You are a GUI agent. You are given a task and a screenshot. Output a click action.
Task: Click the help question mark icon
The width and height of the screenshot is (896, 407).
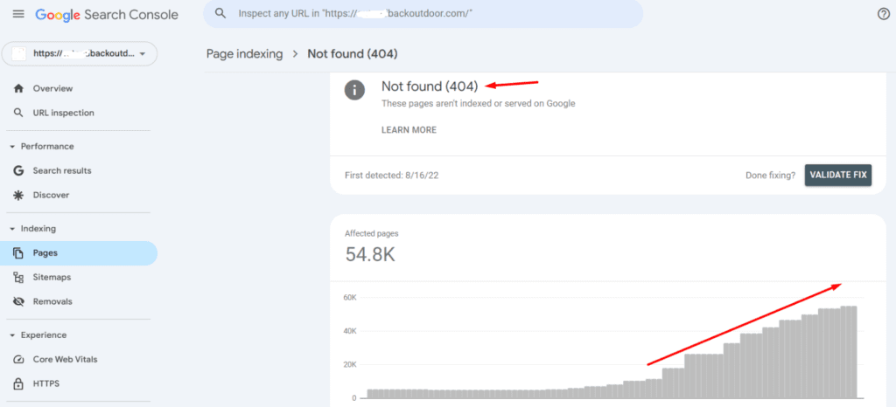[x=883, y=14]
